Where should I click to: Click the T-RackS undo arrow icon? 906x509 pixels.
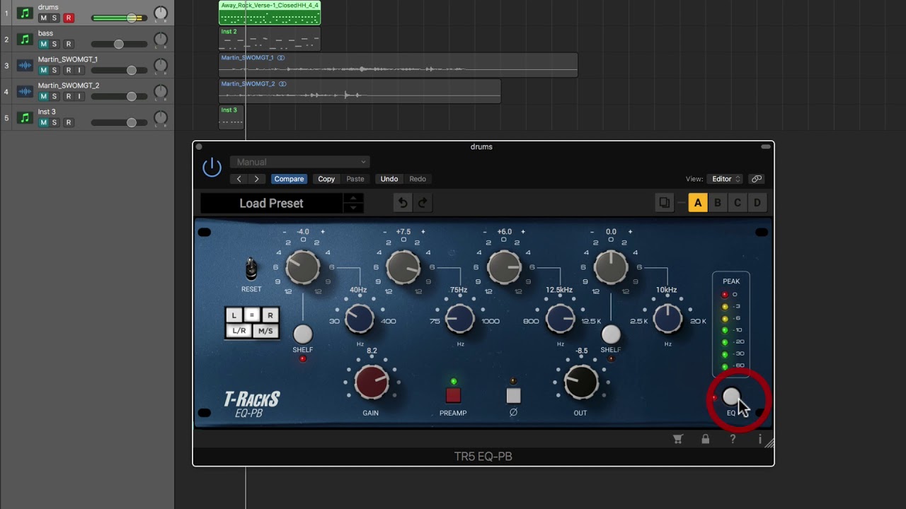(x=403, y=203)
